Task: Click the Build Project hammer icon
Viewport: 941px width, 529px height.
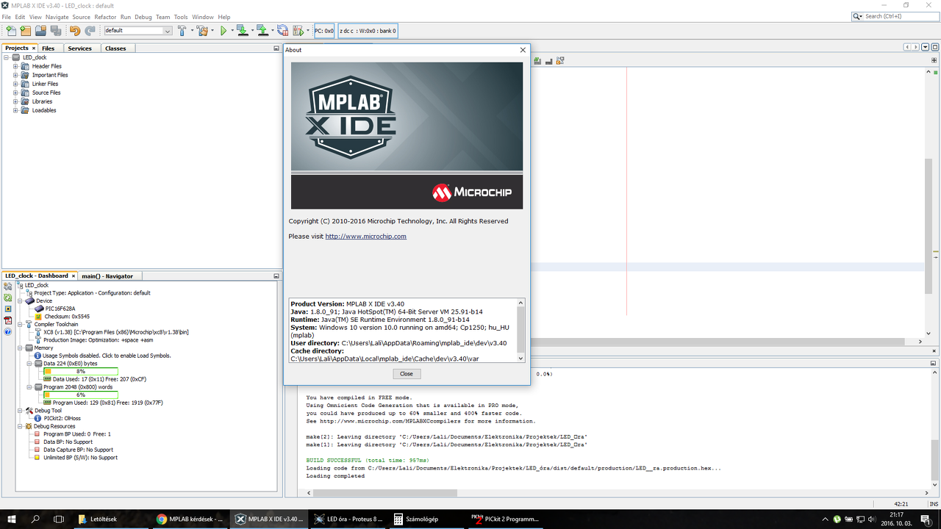Action: click(182, 31)
